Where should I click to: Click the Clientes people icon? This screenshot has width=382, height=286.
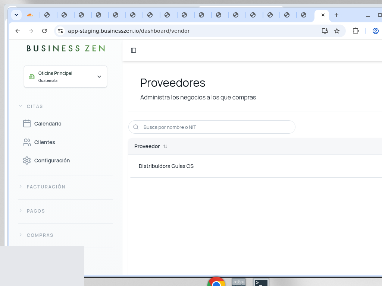27,142
